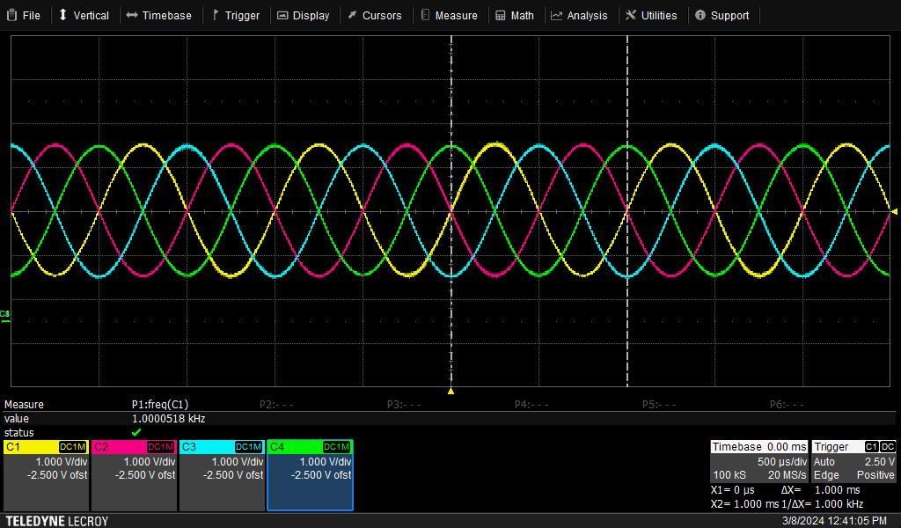Open the Utilities menu
This screenshot has width=901, height=528.
pos(651,16)
